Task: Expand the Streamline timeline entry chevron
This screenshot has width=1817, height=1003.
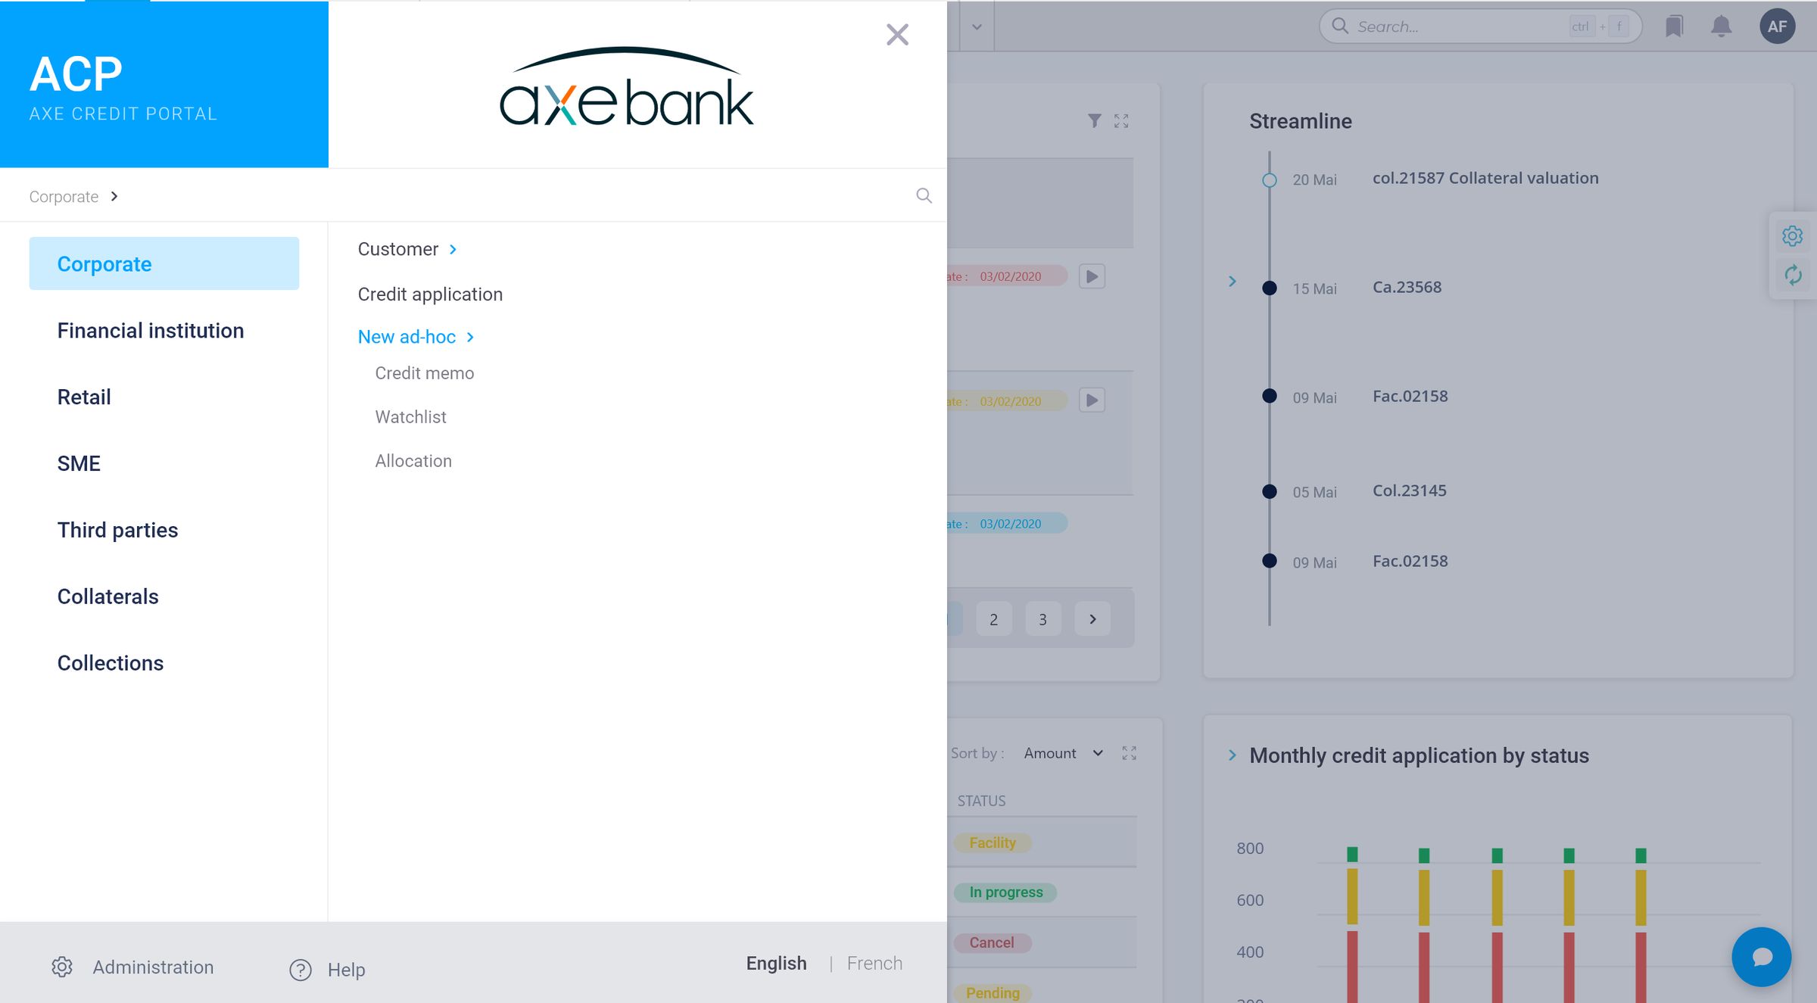Action: (x=1233, y=281)
